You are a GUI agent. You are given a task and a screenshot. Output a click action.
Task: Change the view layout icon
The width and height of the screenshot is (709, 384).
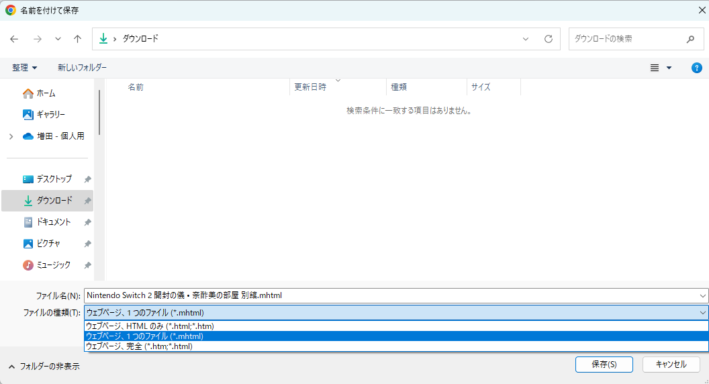pos(655,68)
